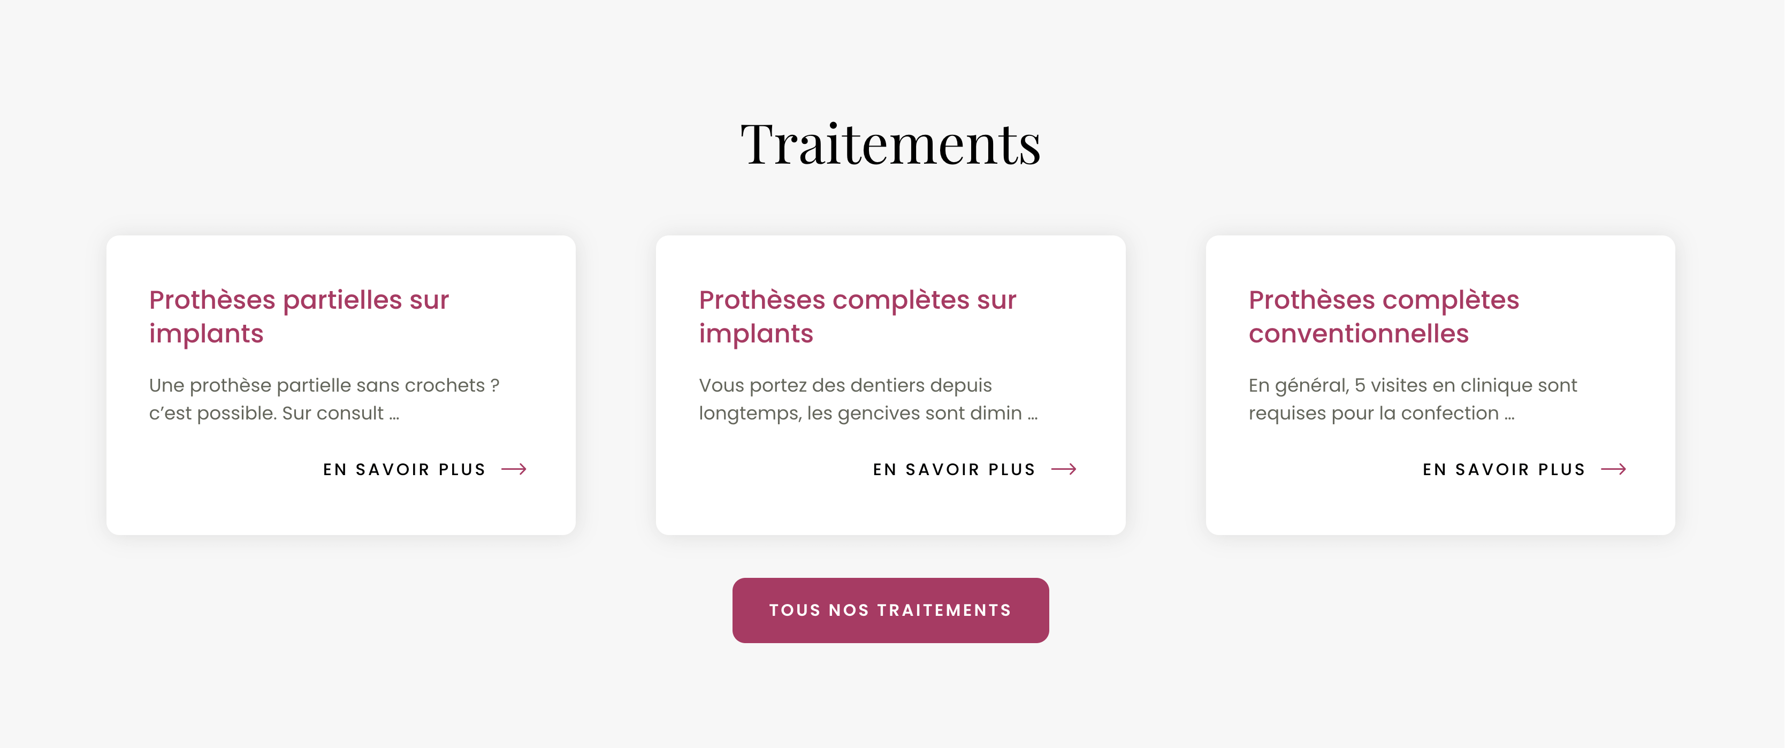1785x748 pixels.
Task: Click the 'Prothèses complètes conventionnelles' title
Action: (x=1383, y=317)
